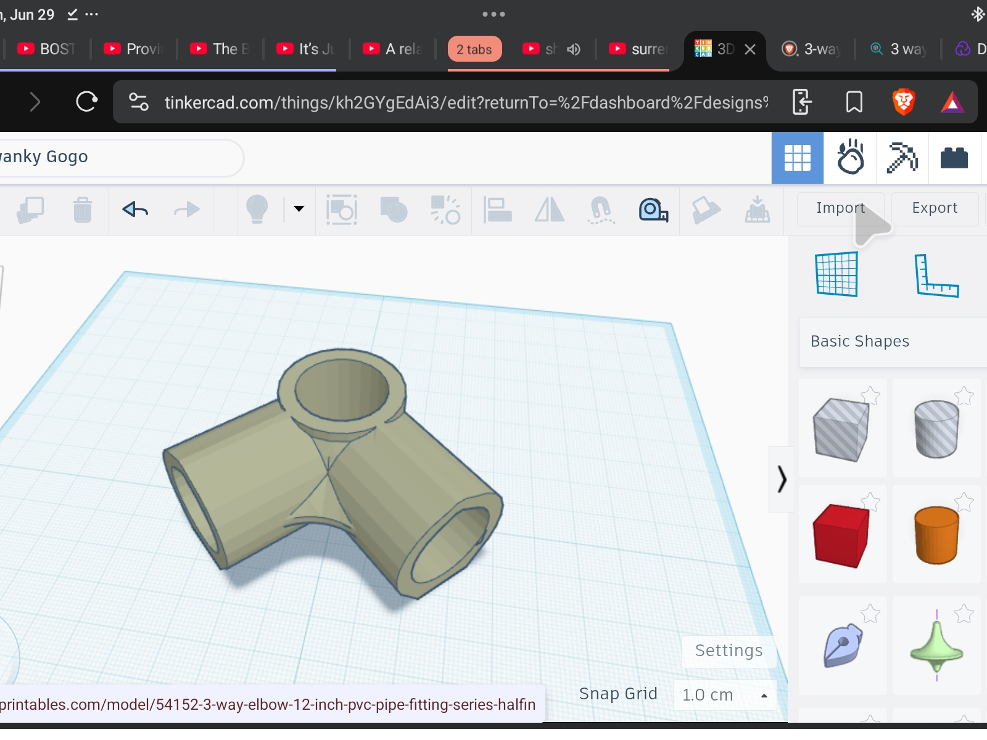This screenshot has height=740, width=987.
Task: Click the Align tool icon
Action: tap(497, 210)
